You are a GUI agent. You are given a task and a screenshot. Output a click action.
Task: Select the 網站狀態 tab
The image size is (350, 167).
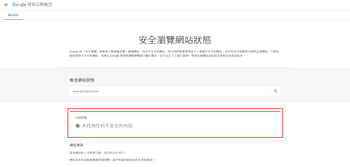pyautogui.click(x=13, y=15)
